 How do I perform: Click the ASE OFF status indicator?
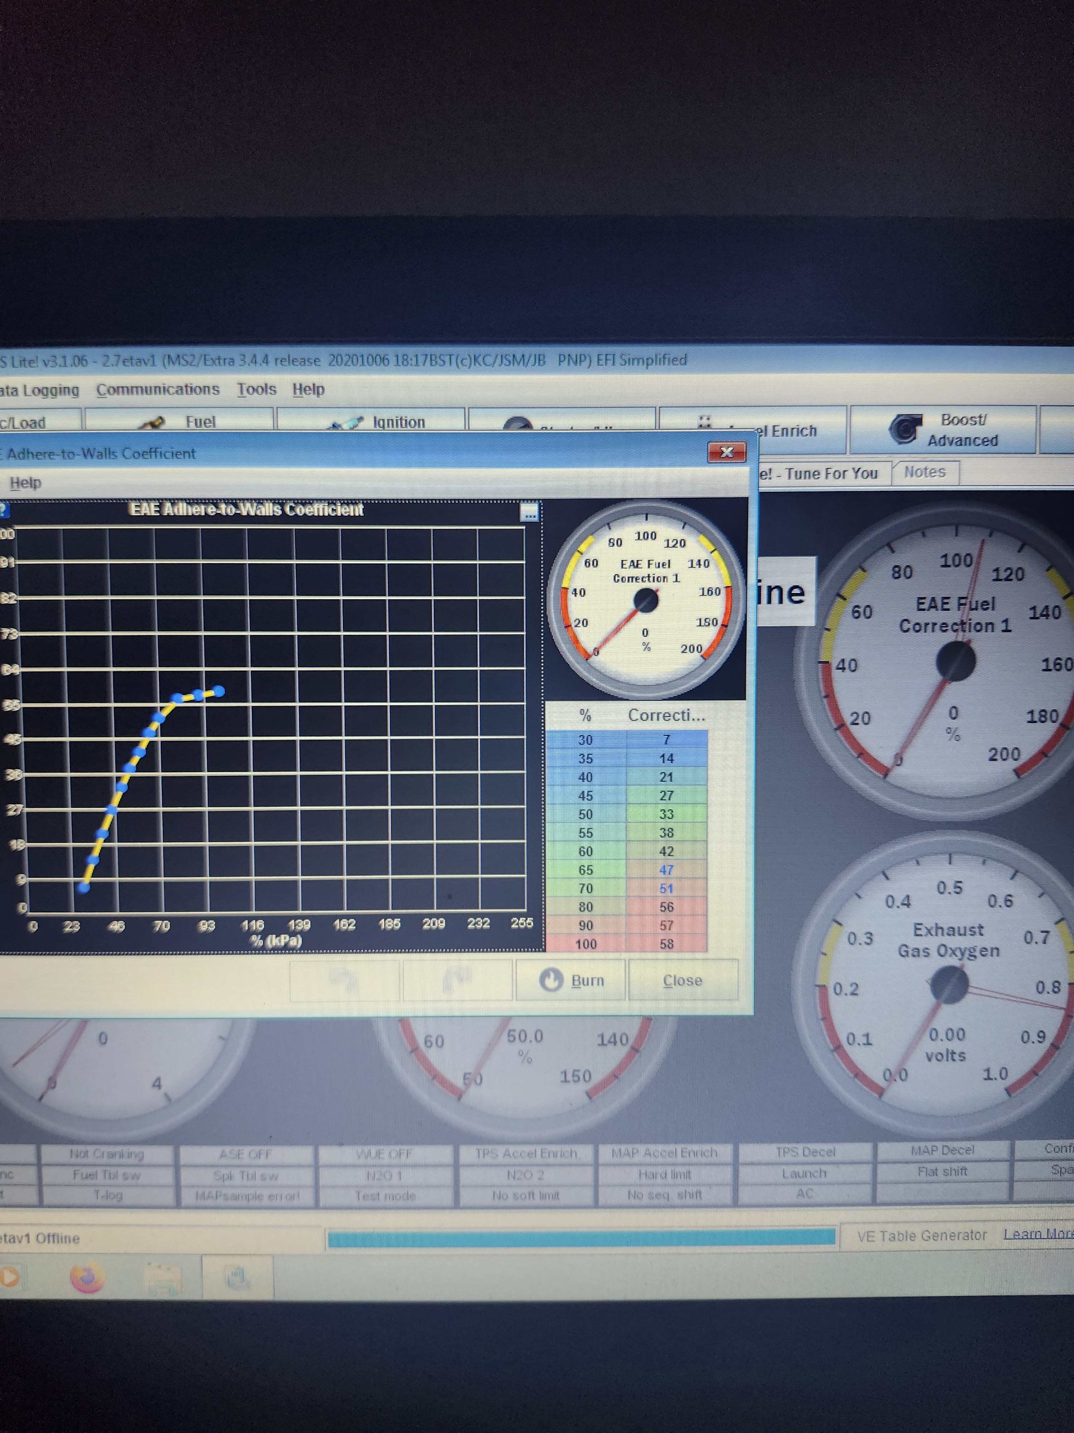pos(246,1154)
